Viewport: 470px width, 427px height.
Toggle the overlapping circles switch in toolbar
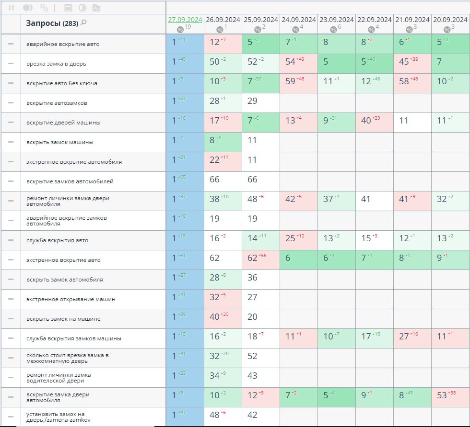(x=28, y=8)
